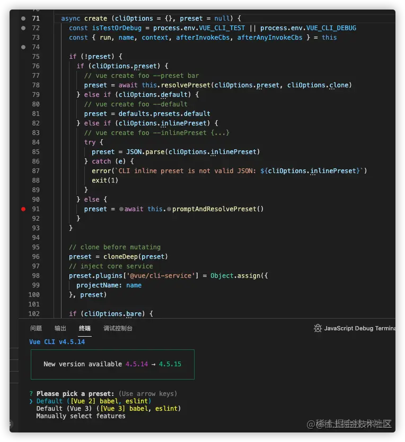This screenshot has width=405, height=442.
Task: Choose 'Default ([Vue 2] babel, eslint)' preset
Action: (94, 401)
